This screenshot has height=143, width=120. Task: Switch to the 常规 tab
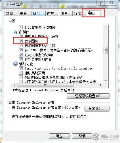click(x=11, y=14)
